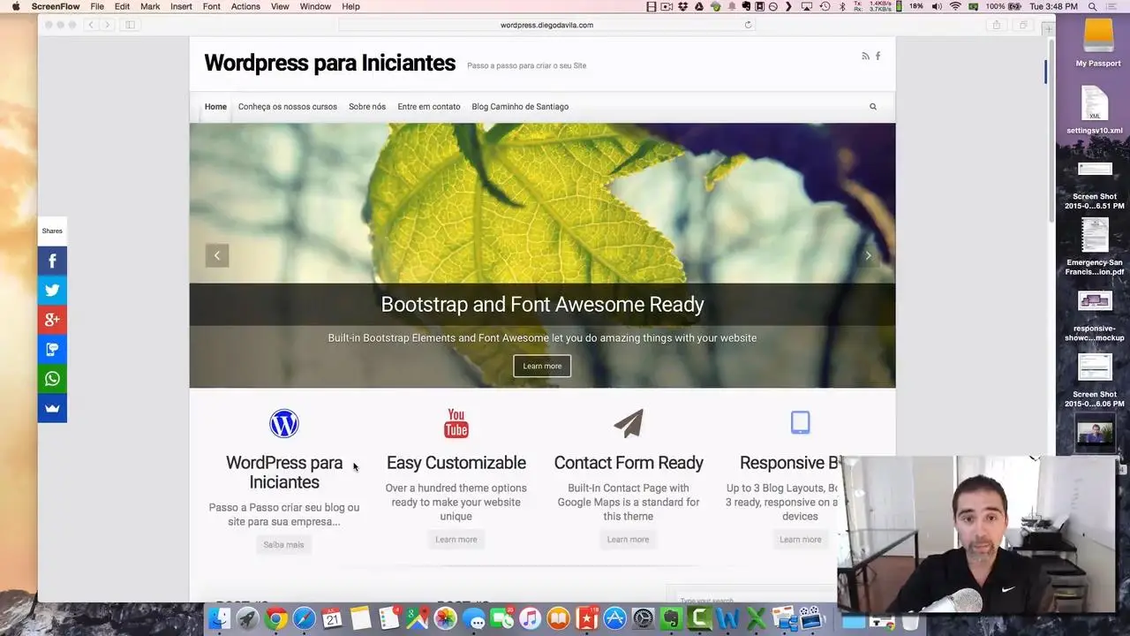Click the Saiba mais button

pos(283,545)
